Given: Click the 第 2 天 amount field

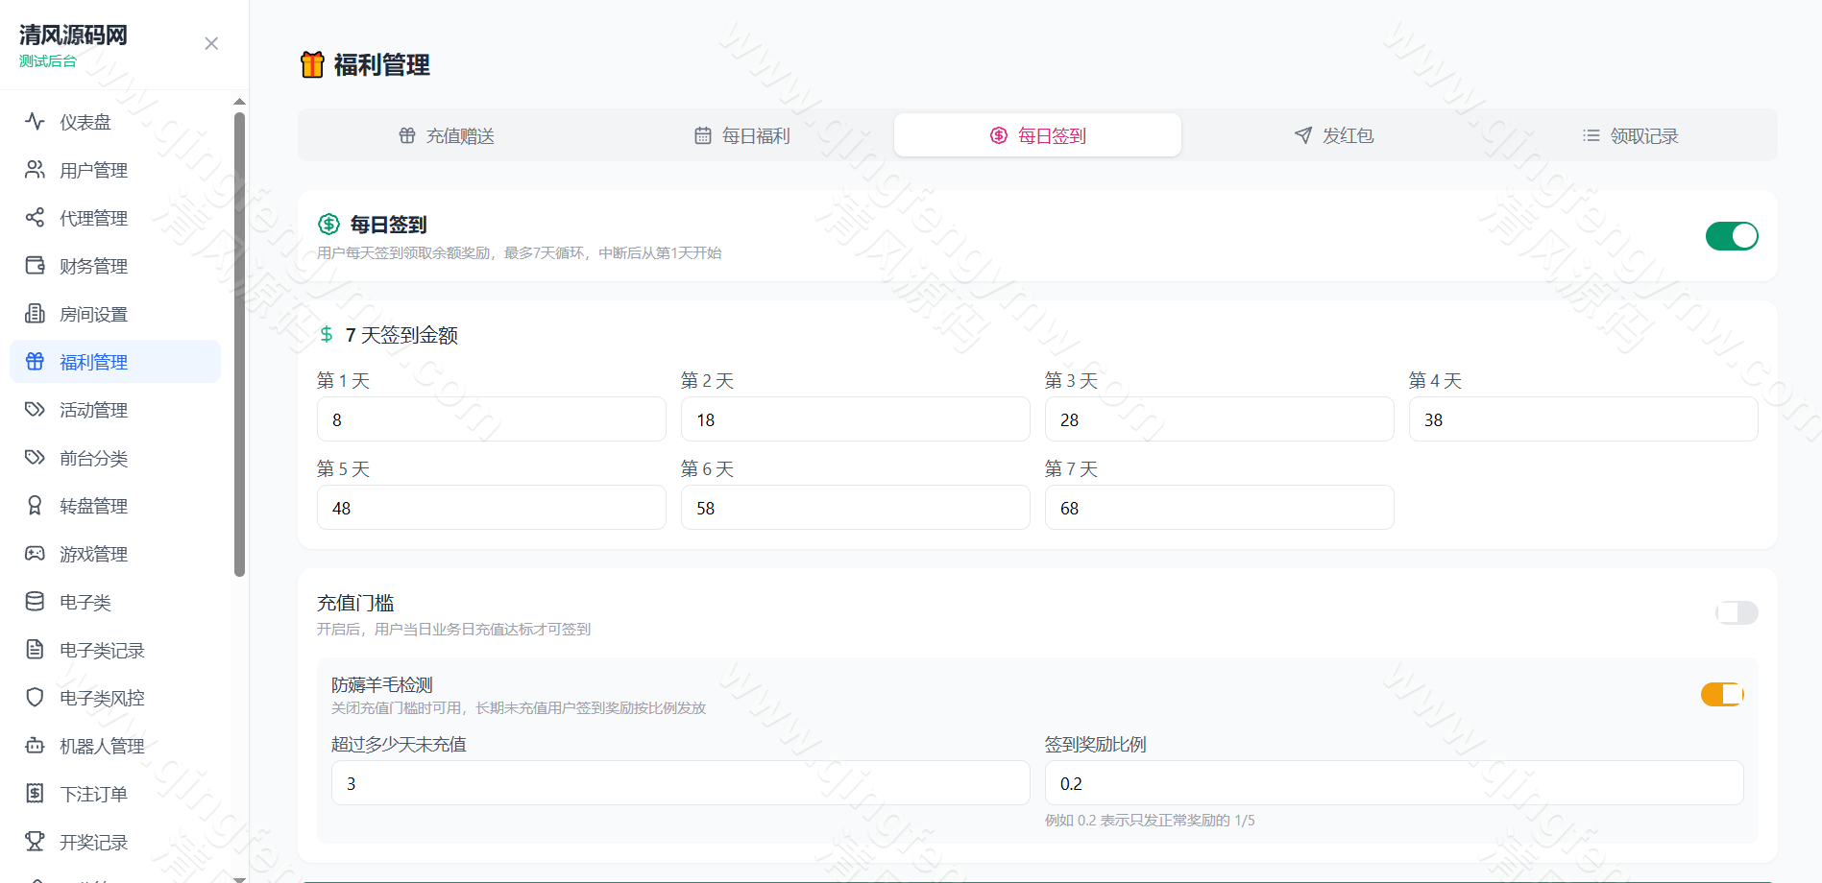Looking at the screenshot, I should (856, 419).
